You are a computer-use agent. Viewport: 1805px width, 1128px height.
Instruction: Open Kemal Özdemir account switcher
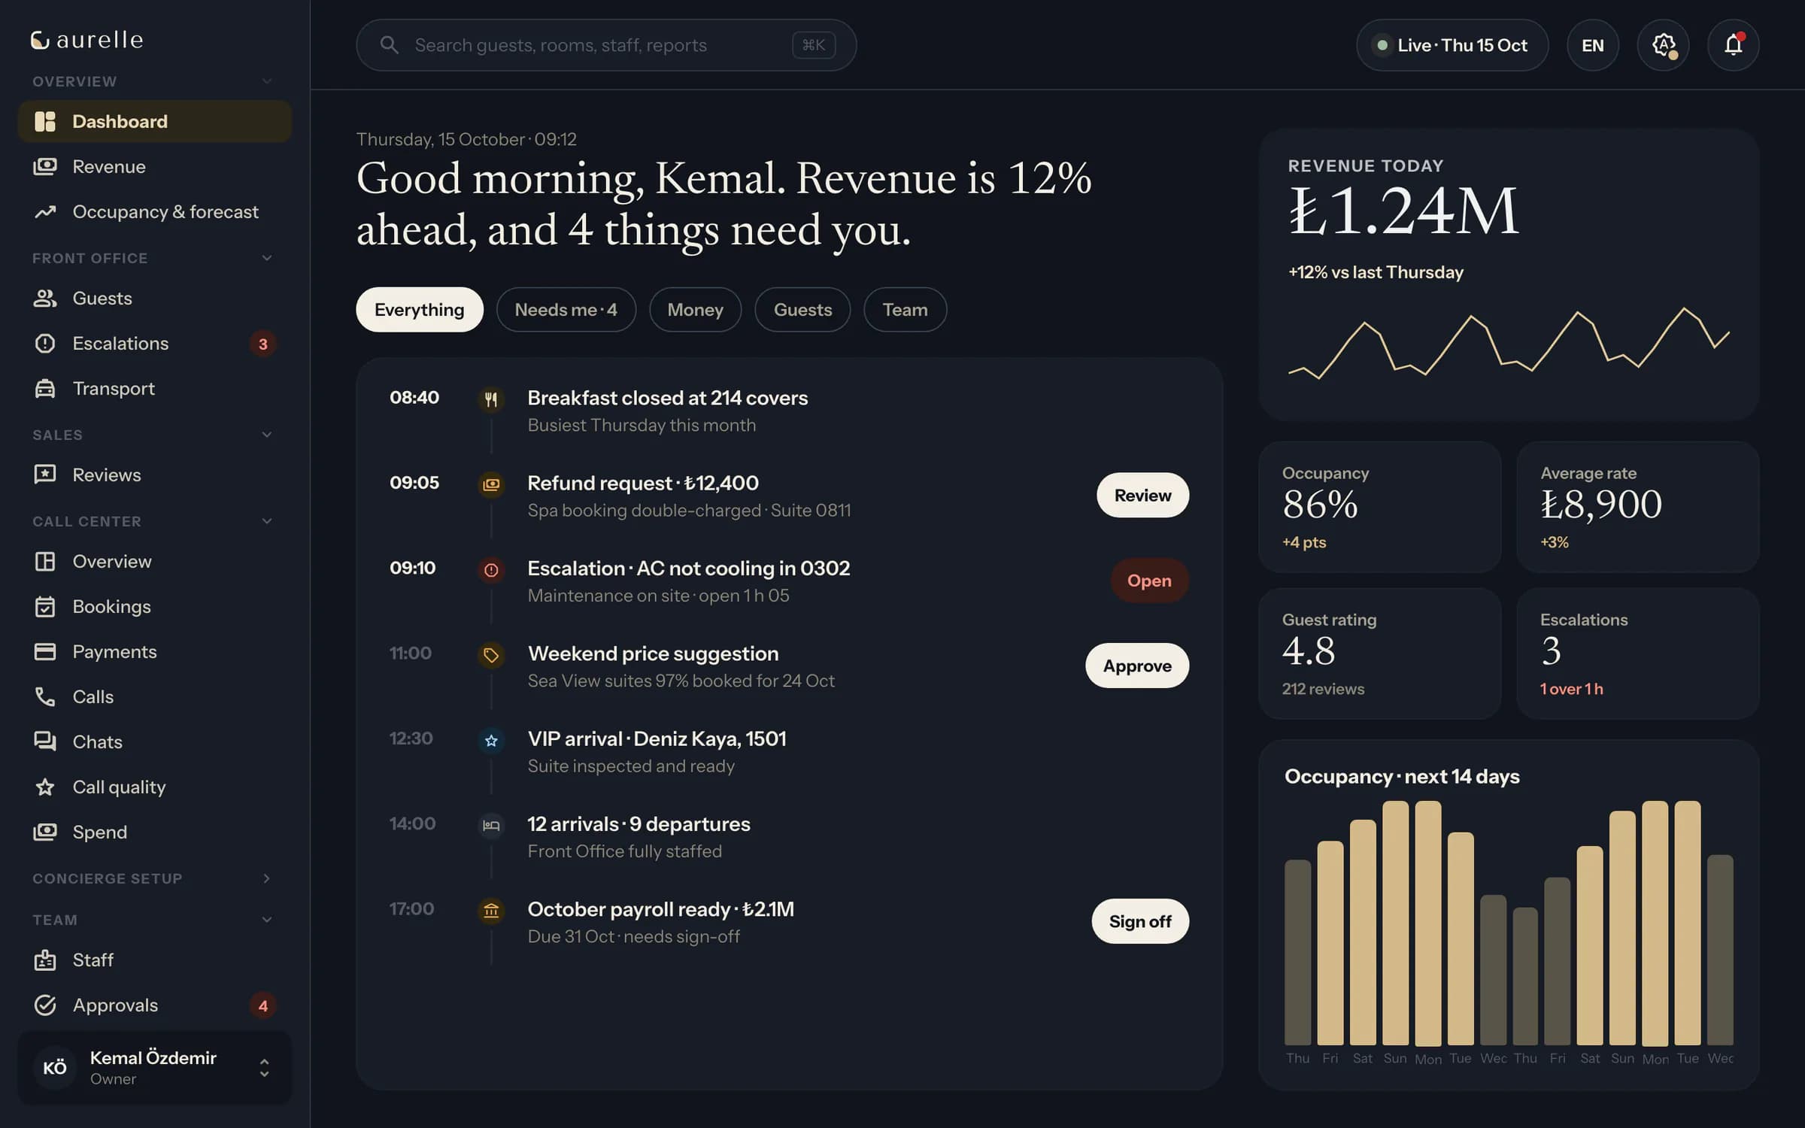pos(154,1067)
